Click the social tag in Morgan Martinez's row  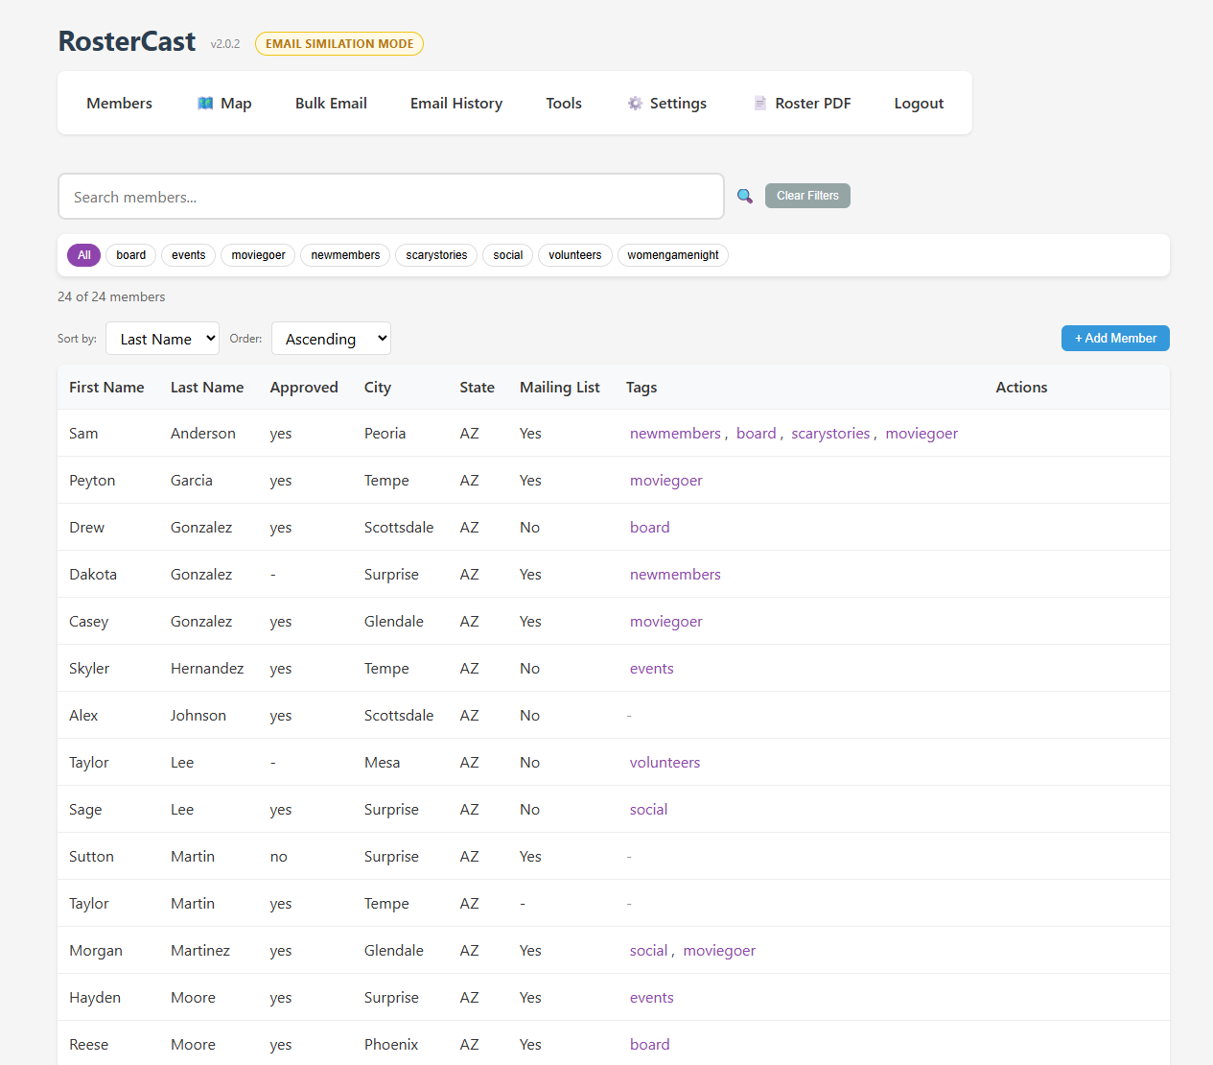pyautogui.click(x=649, y=951)
